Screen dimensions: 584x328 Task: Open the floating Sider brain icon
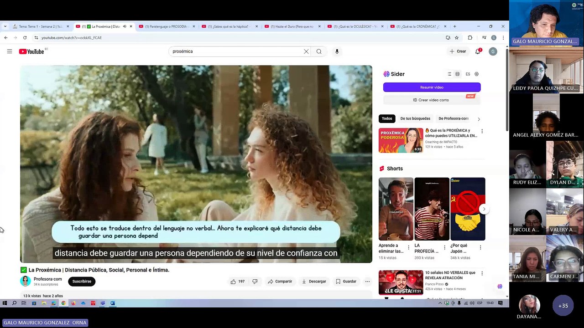point(500,286)
